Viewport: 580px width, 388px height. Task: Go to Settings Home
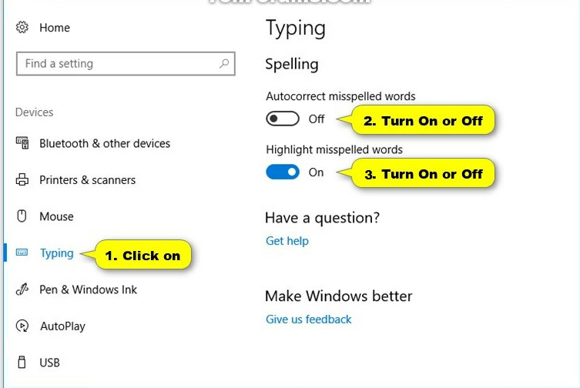coord(54,28)
